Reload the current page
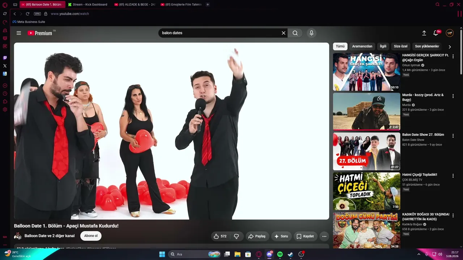The image size is (463, 260). pos(27,14)
